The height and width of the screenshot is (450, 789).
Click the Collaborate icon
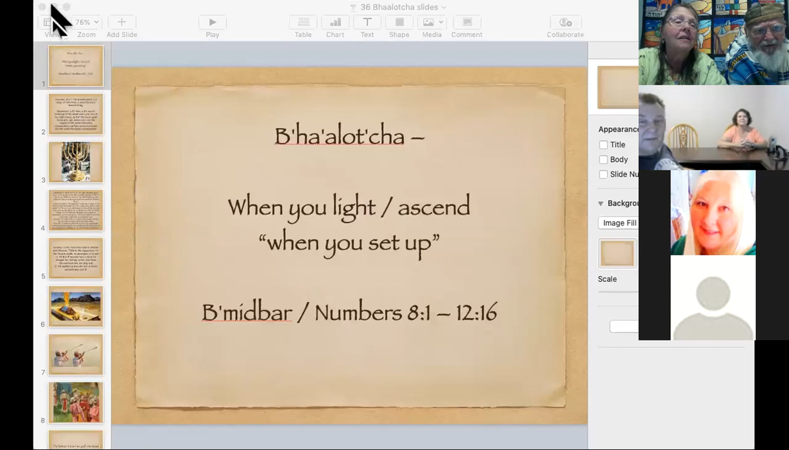(565, 22)
